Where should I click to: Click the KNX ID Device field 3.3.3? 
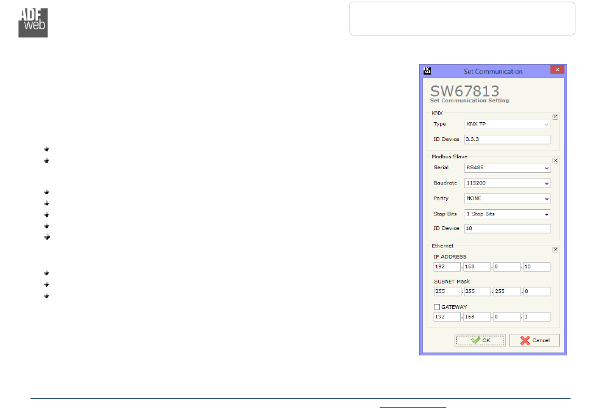[507, 139]
